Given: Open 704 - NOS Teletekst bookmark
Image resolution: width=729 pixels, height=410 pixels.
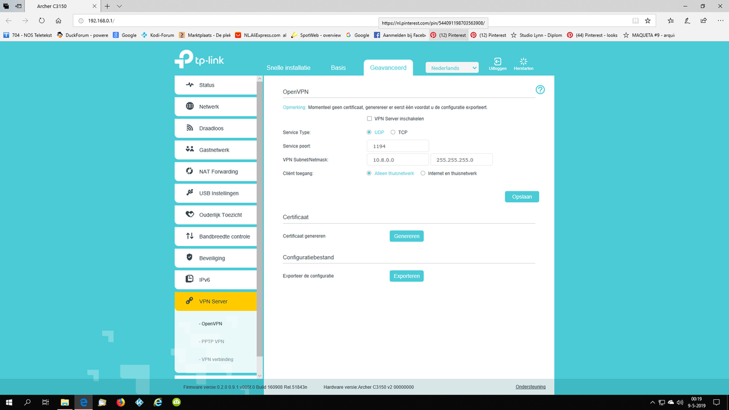Looking at the screenshot, I should pyautogui.click(x=27, y=35).
